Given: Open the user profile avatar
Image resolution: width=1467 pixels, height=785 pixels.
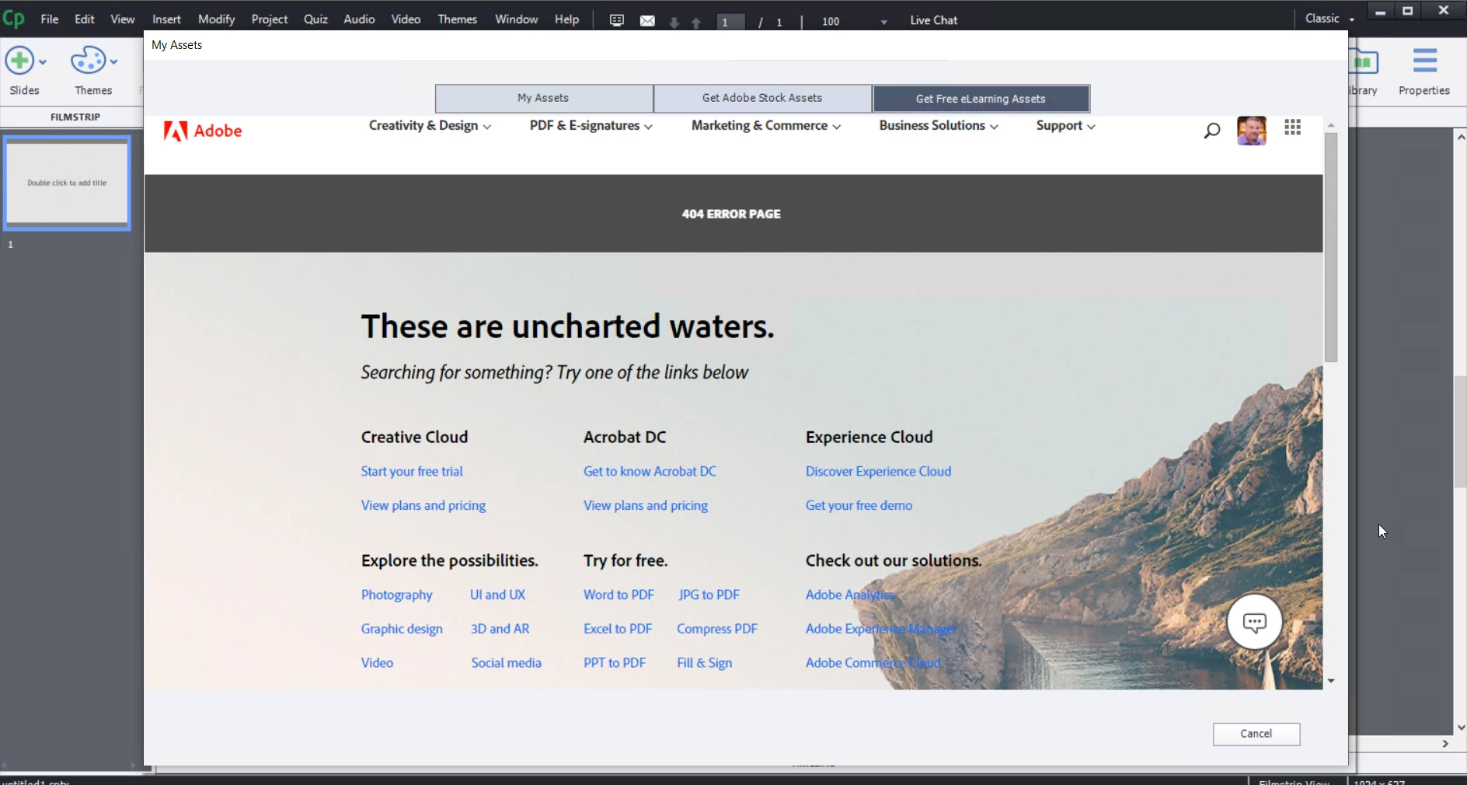Looking at the screenshot, I should (x=1251, y=130).
